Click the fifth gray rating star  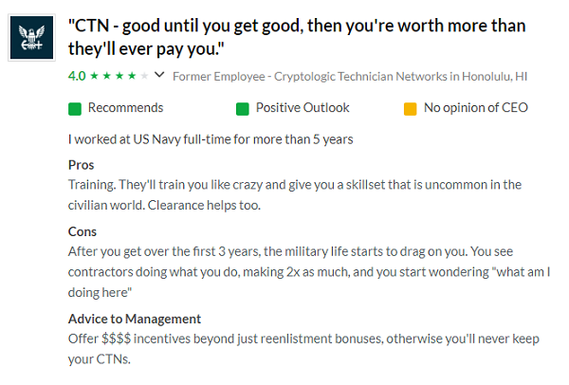(x=142, y=74)
